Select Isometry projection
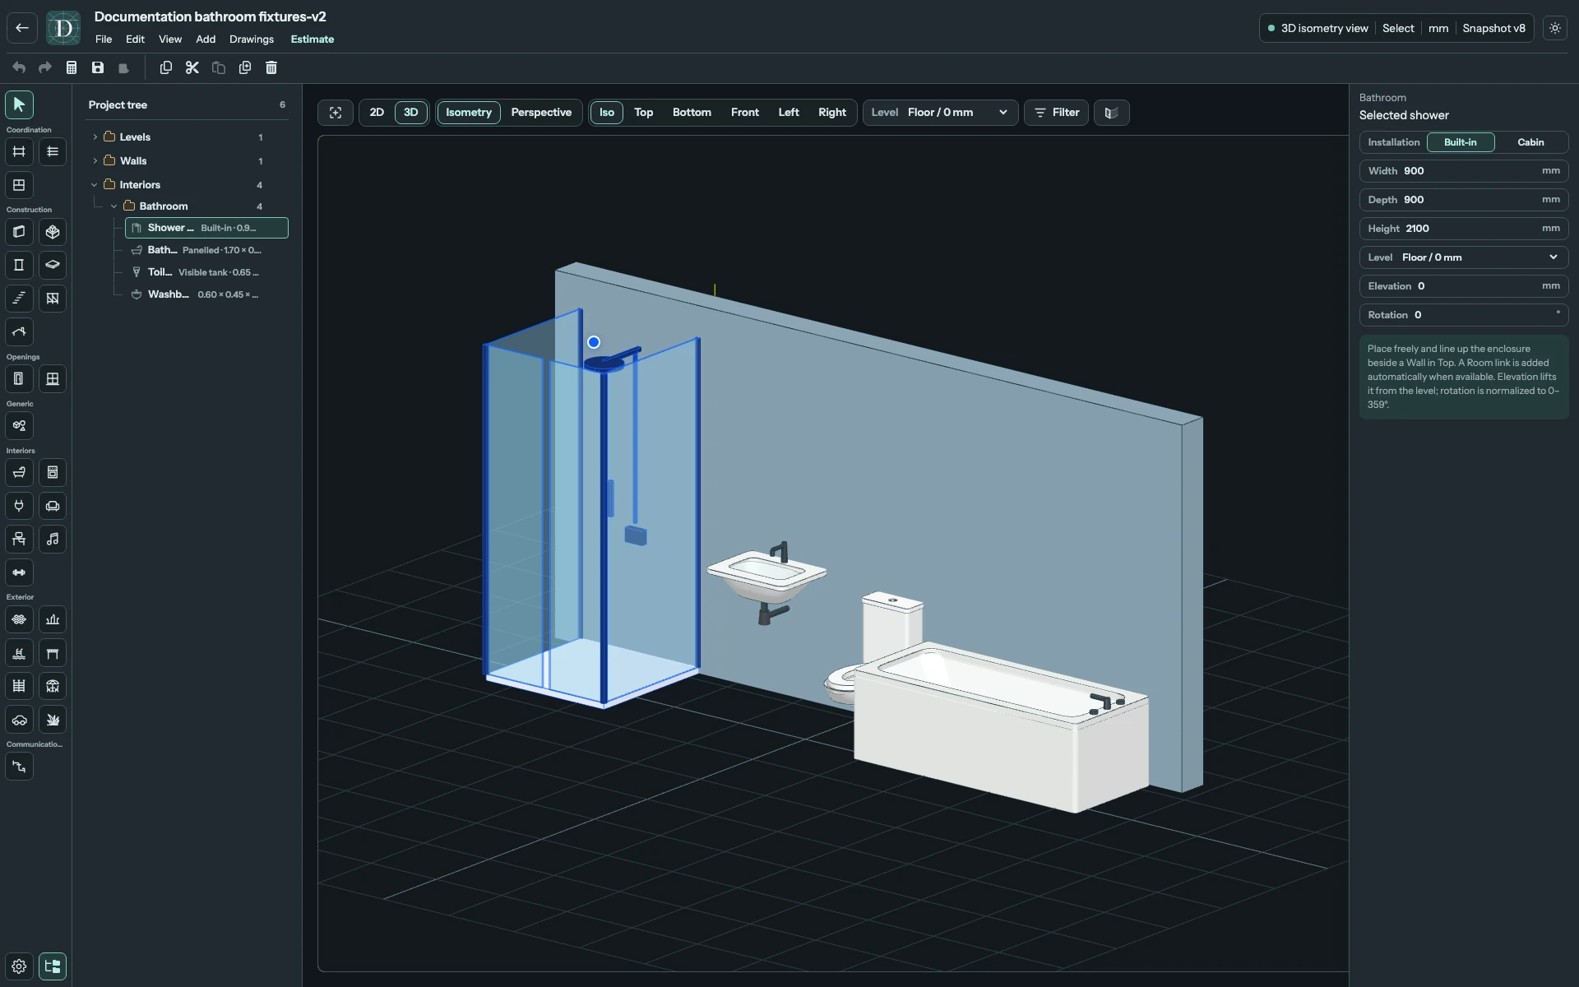Image resolution: width=1579 pixels, height=987 pixels. click(469, 113)
